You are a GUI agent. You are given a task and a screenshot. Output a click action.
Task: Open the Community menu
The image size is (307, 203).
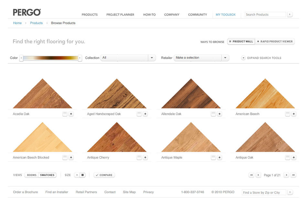[x=198, y=15]
